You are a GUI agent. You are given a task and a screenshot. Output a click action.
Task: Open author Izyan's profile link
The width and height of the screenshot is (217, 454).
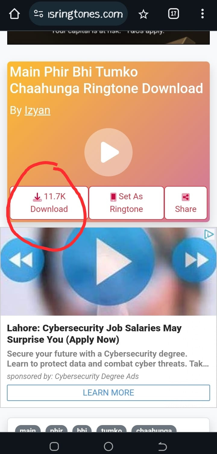(x=37, y=110)
